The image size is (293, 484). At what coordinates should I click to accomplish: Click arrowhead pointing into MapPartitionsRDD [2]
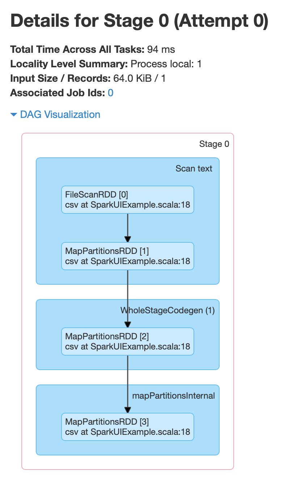point(128,324)
